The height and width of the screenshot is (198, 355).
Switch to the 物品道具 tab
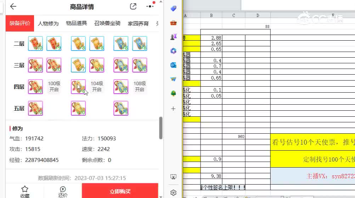[77, 23]
